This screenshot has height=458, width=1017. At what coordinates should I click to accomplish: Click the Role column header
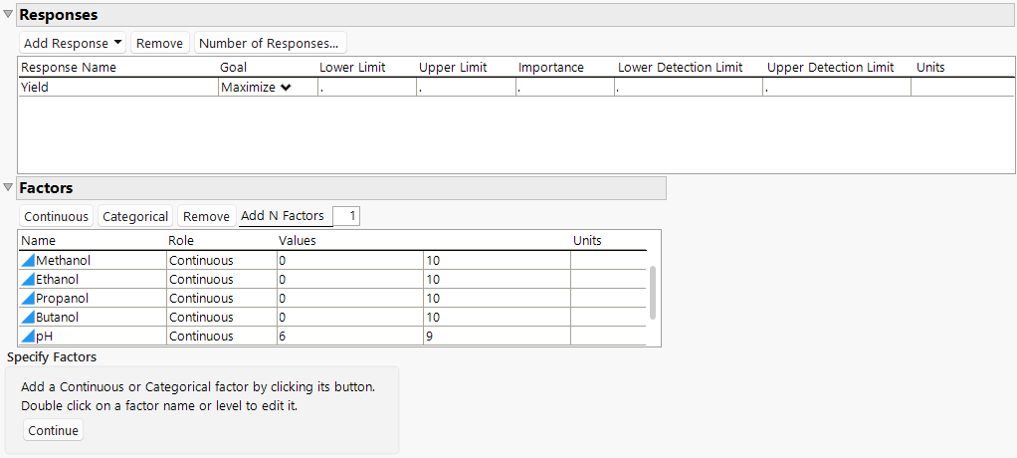[x=181, y=241]
